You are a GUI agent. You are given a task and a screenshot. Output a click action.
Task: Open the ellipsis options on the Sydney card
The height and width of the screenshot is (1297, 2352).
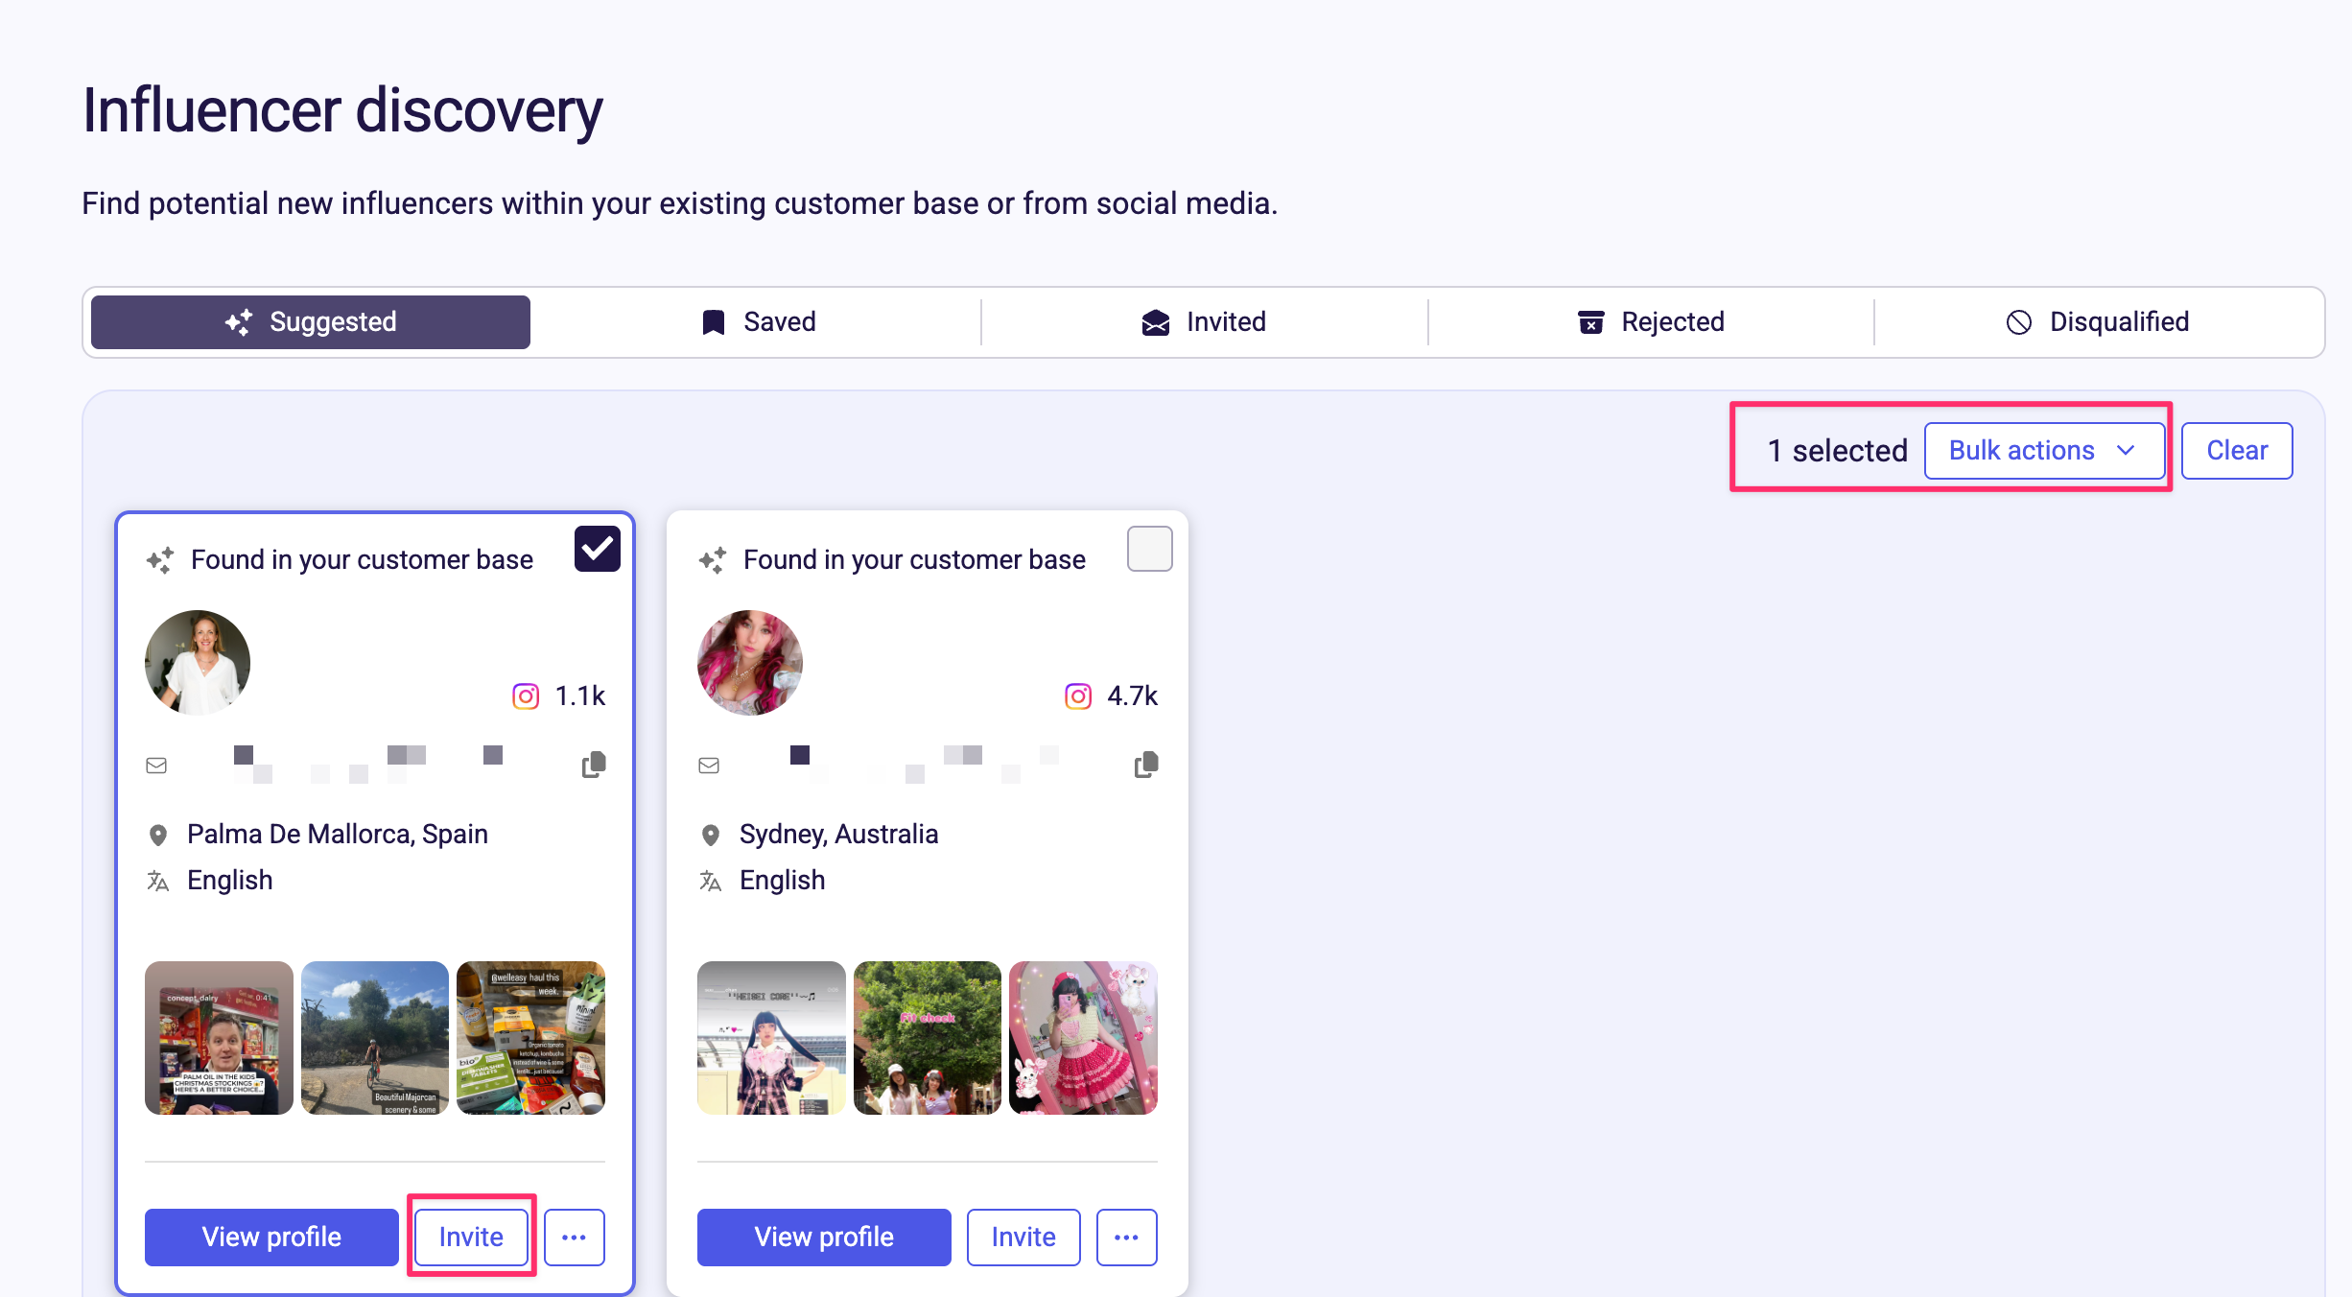[x=1126, y=1237]
